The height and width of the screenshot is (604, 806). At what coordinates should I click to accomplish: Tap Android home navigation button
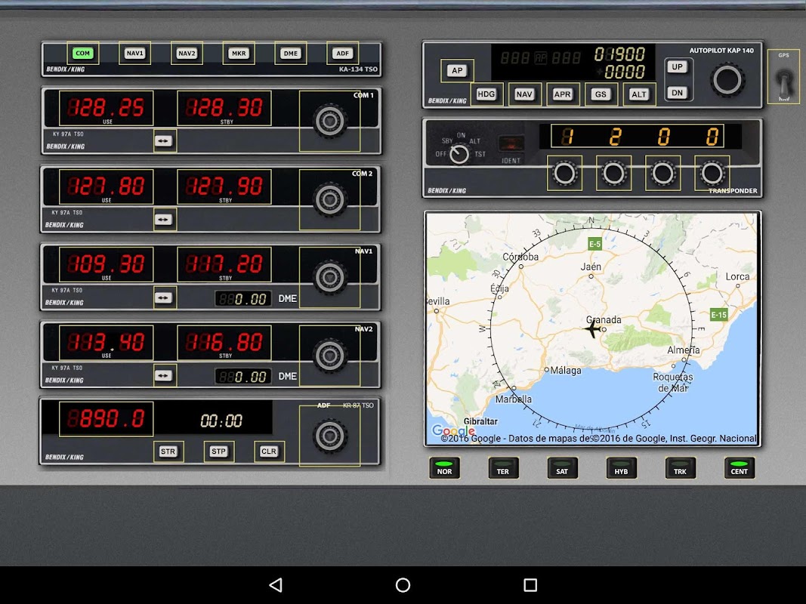[x=403, y=585]
